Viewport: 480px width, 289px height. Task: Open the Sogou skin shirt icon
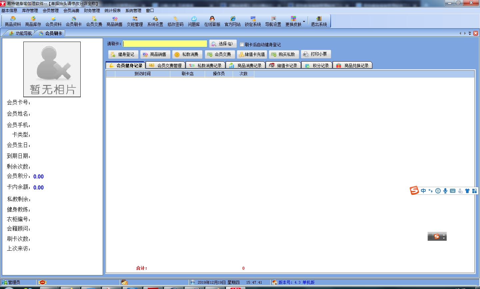(467, 191)
